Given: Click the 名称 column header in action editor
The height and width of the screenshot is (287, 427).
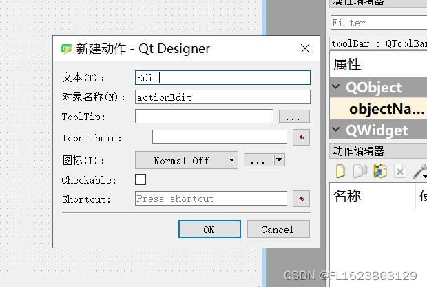Looking at the screenshot, I should tap(373, 196).
